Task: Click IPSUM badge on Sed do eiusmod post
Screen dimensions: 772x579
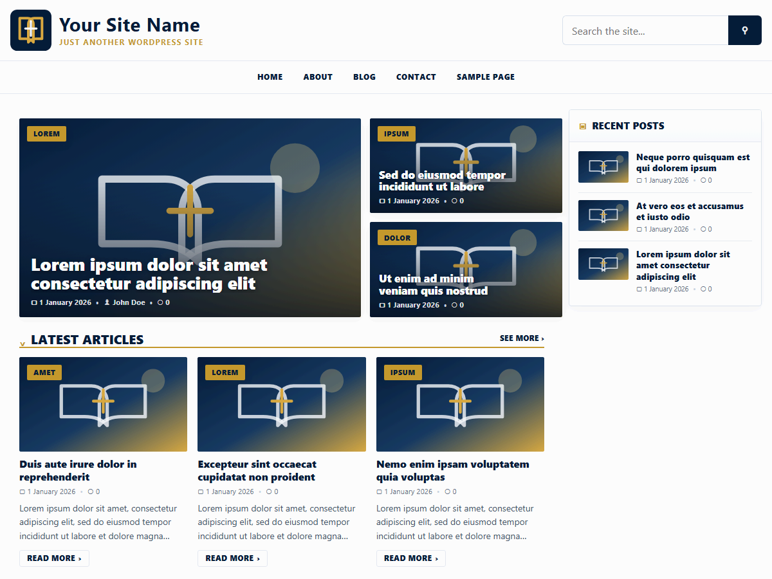Action: pos(396,134)
